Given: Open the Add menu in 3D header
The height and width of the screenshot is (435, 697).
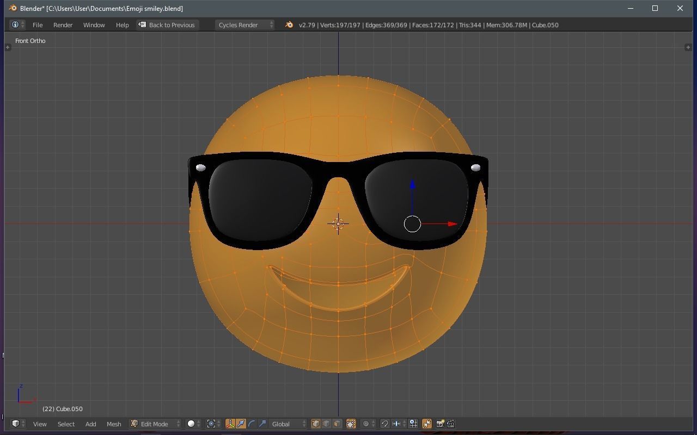Looking at the screenshot, I should [90, 424].
